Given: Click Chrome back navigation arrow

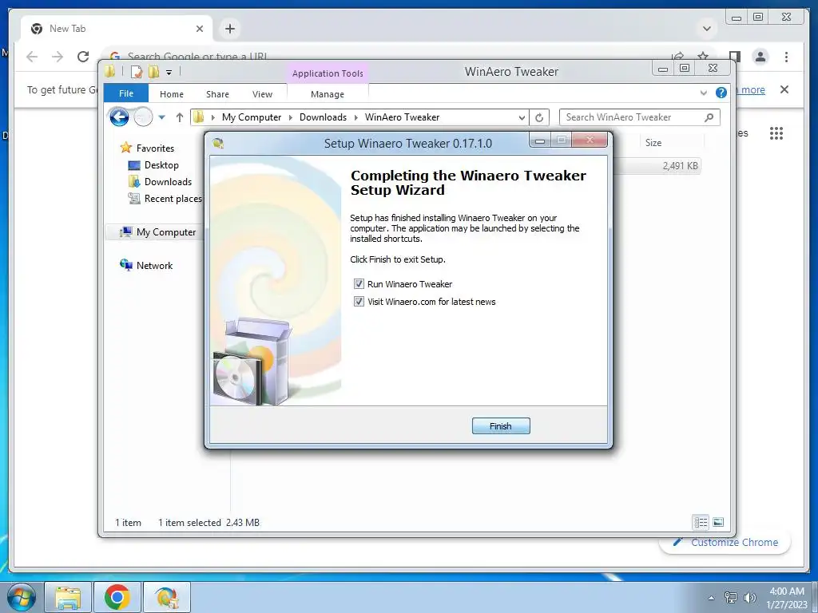Looking at the screenshot, I should click(x=32, y=57).
